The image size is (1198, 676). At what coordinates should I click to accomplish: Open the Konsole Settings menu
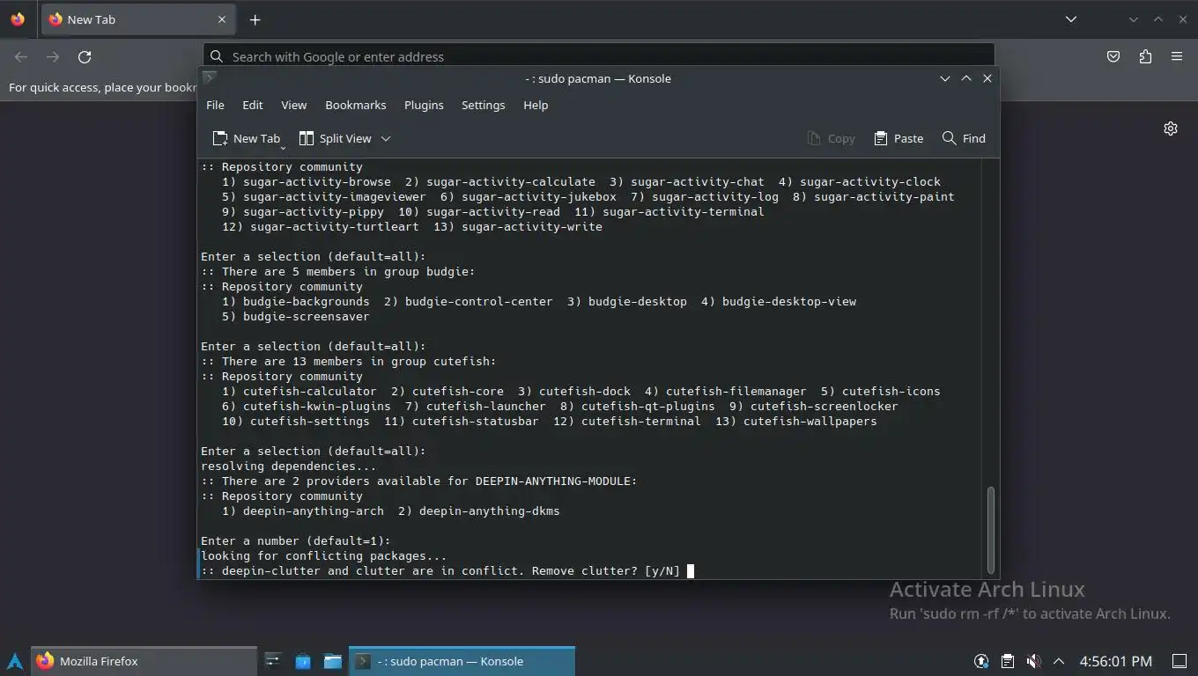[x=484, y=105]
